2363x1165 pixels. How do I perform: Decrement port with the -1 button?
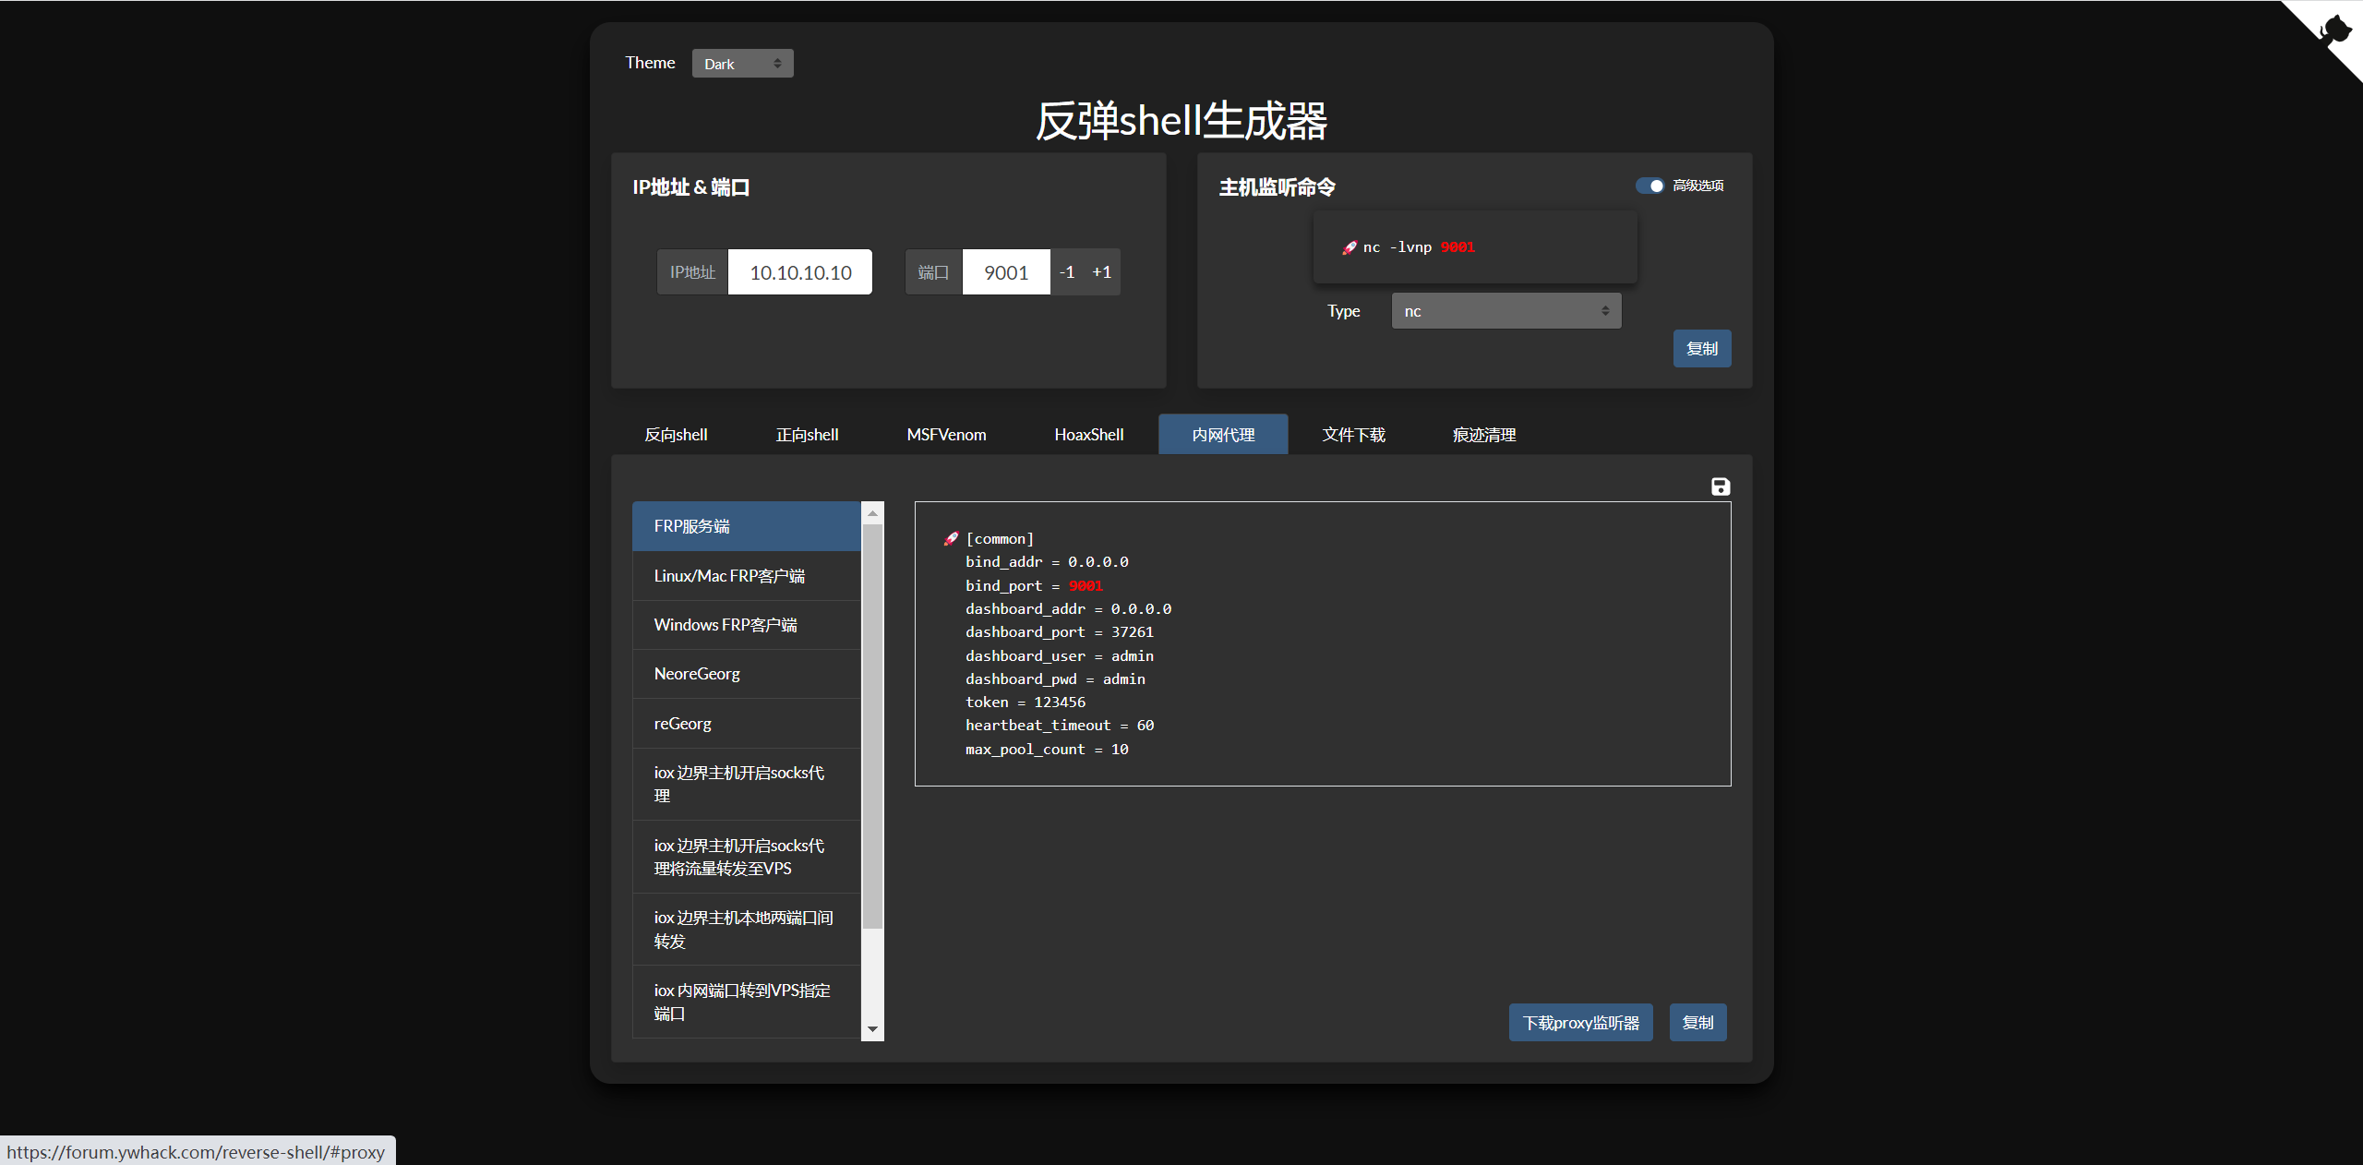(x=1067, y=272)
